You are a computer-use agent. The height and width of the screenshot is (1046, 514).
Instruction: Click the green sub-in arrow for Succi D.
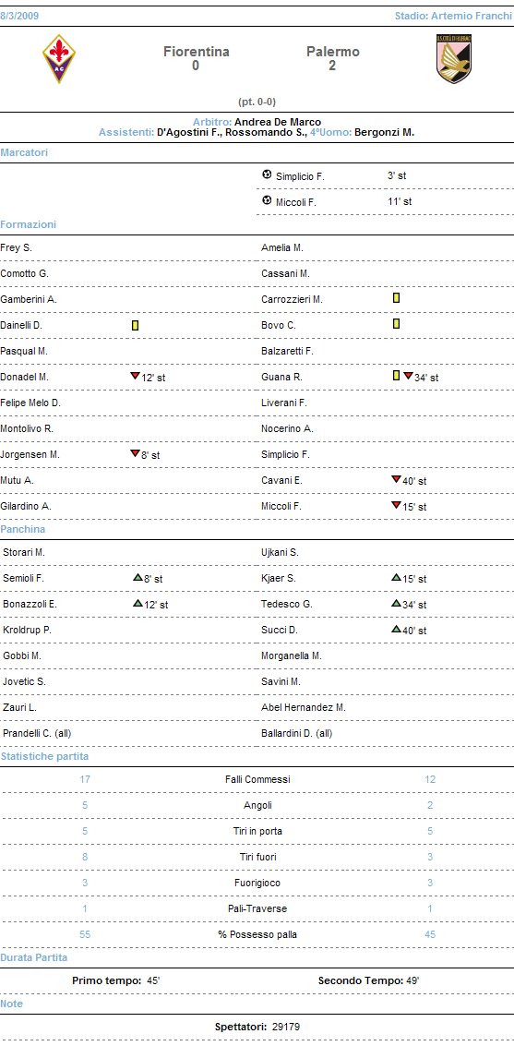[396, 629]
